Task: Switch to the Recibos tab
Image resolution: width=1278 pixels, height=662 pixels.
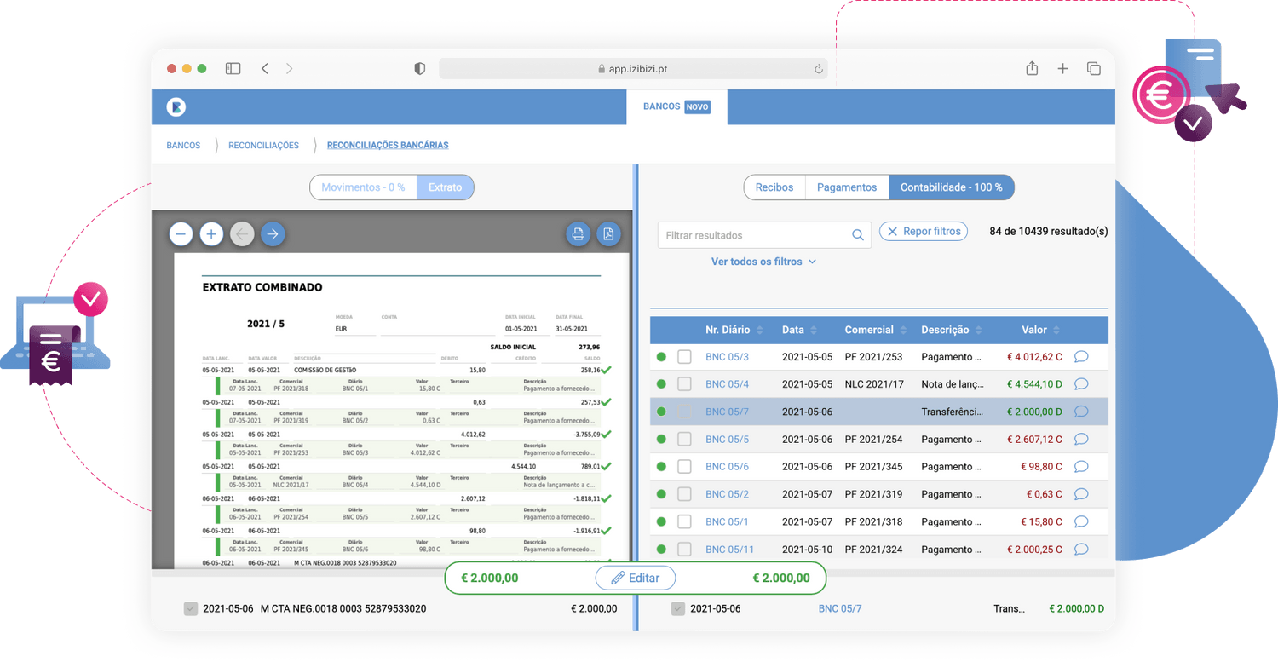Action: coord(774,187)
